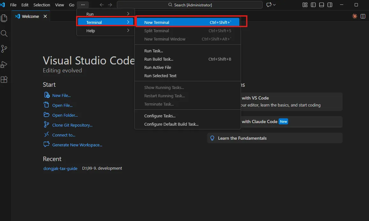Viewport: 369px width, 221px height.
Task: Toggle the Secondary Side Bar visibility
Action: click(330, 5)
